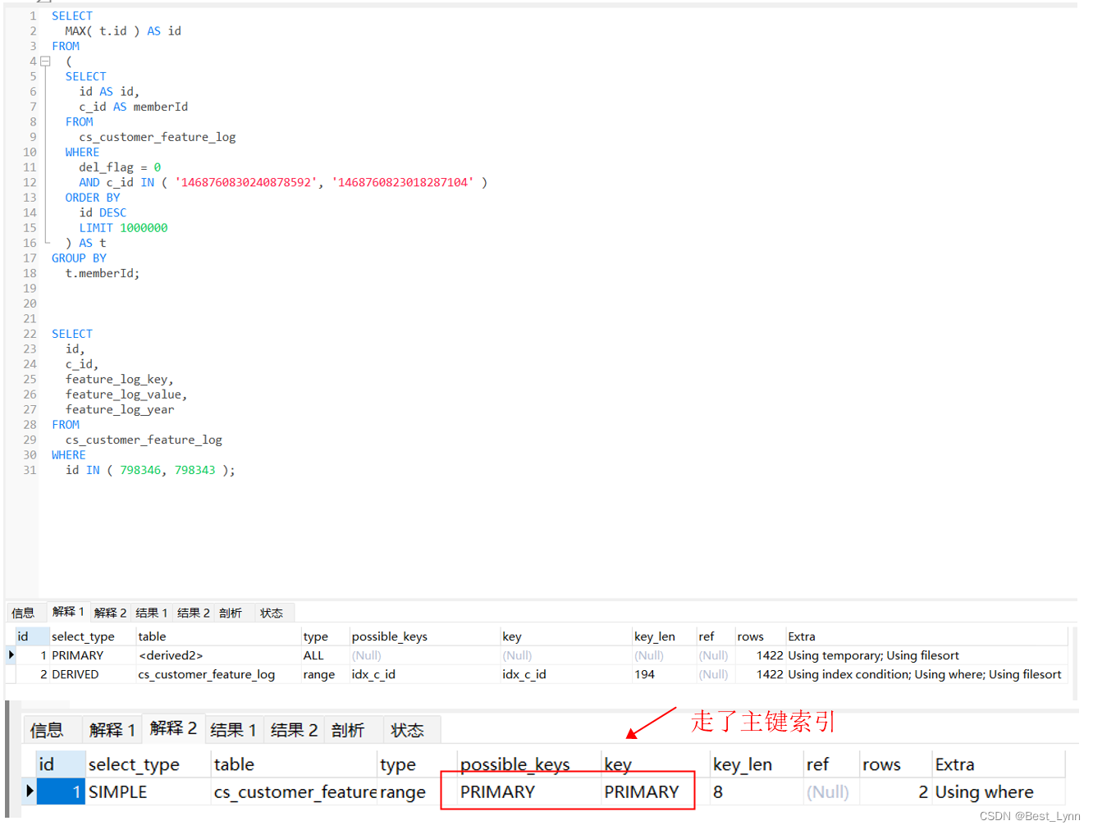Open 结果 1 tab in upper panel
Screen dimensions: 1093x830
pyautogui.click(x=152, y=613)
